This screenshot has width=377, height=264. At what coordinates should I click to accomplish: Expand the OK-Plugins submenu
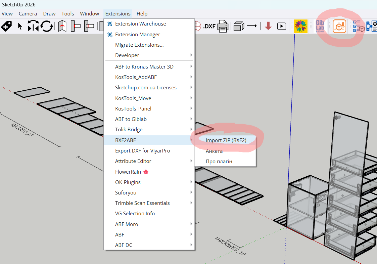pos(128,182)
